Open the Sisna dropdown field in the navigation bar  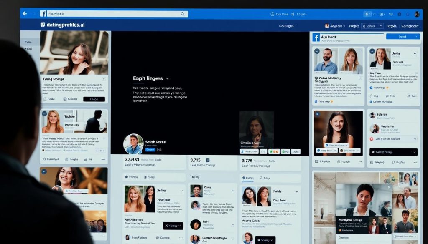[372, 26]
